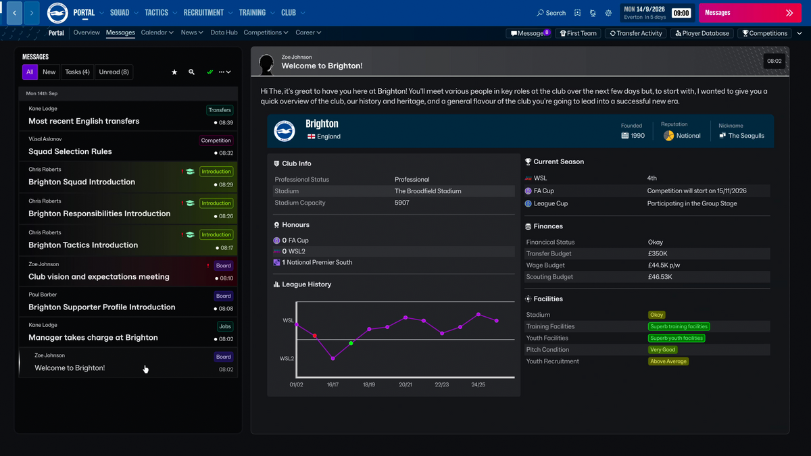Go back with the left arrow button
The height and width of the screenshot is (456, 811).
[14, 13]
